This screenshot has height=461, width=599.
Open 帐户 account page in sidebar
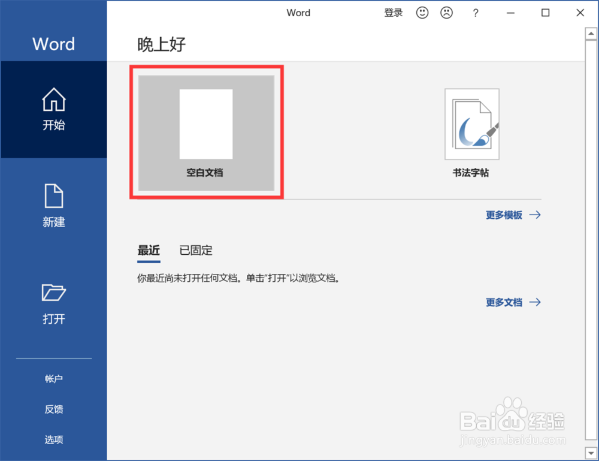(54, 379)
